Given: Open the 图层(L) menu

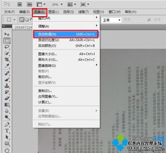Looking at the screenshot, I should click(x=54, y=12).
